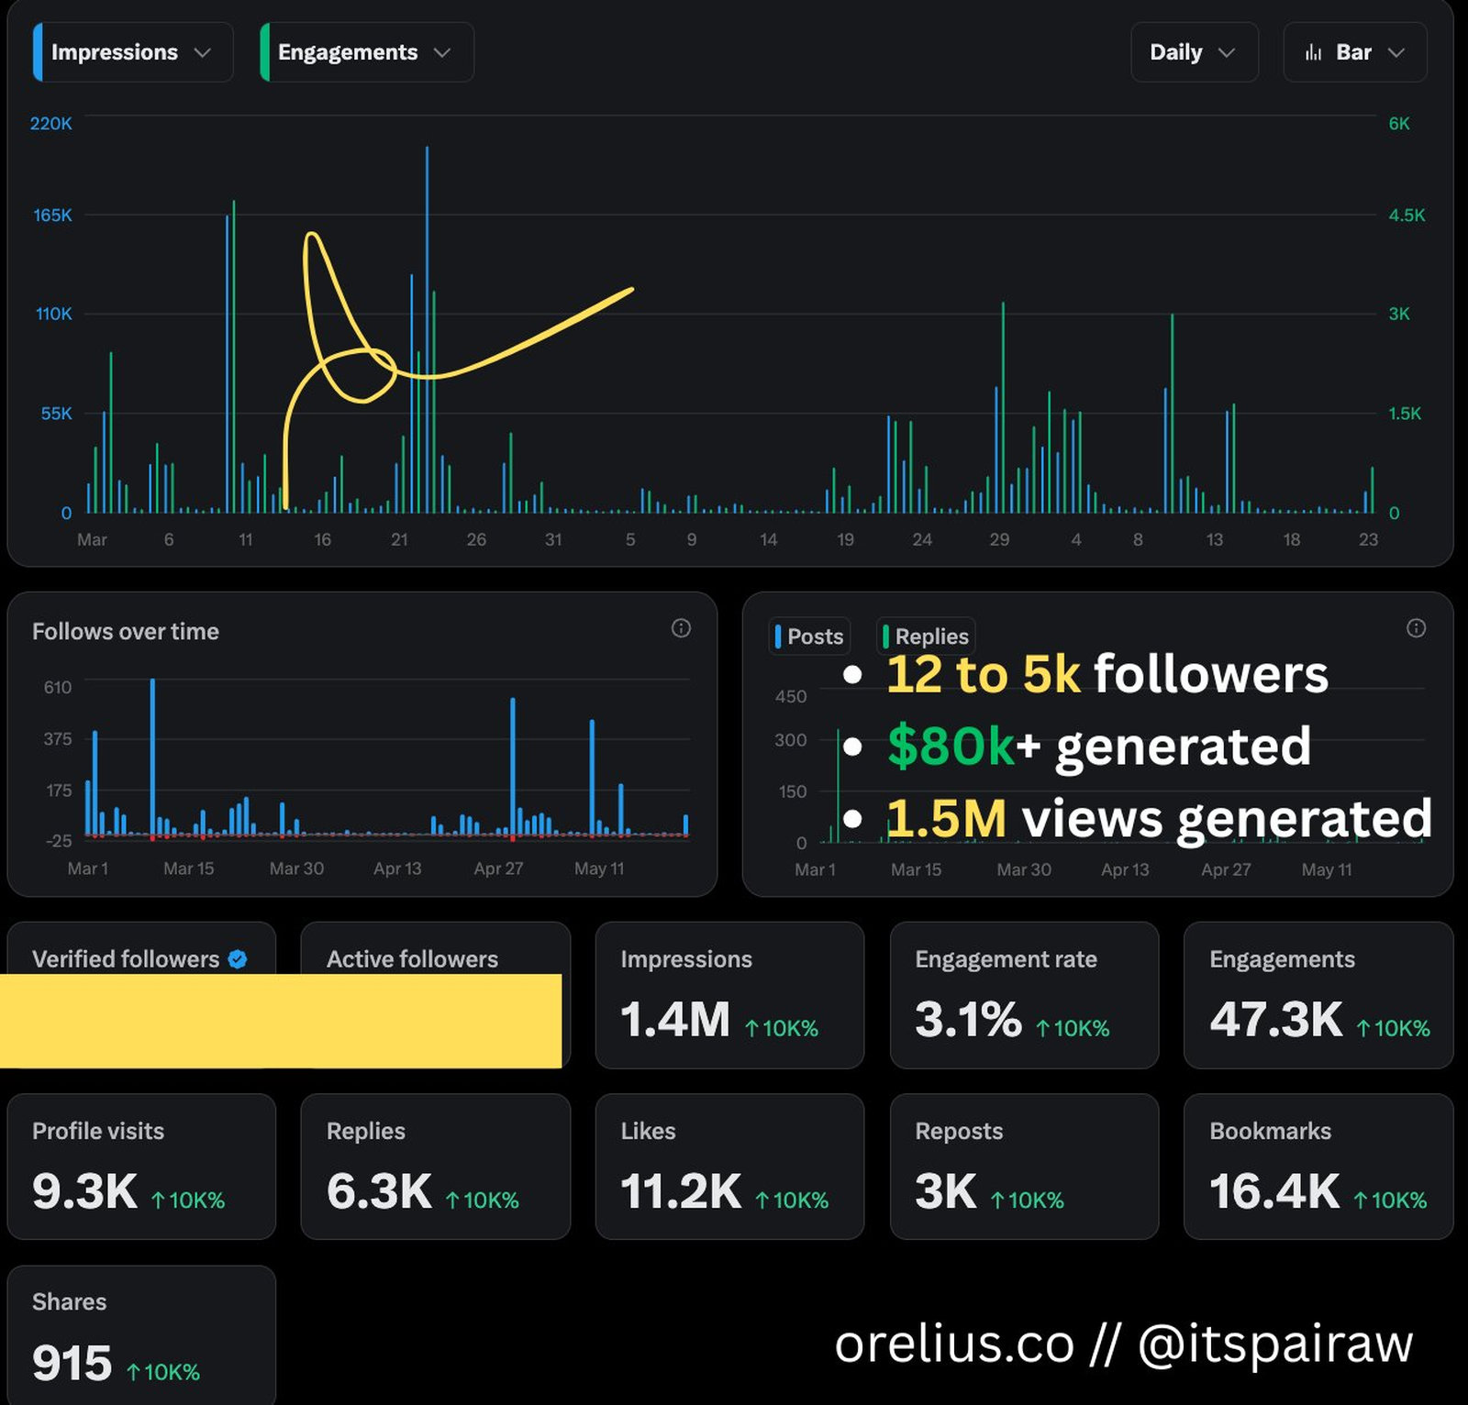Click the 165K impressions axis label
This screenshot has height=1405, width=1468.
point(52,216)
